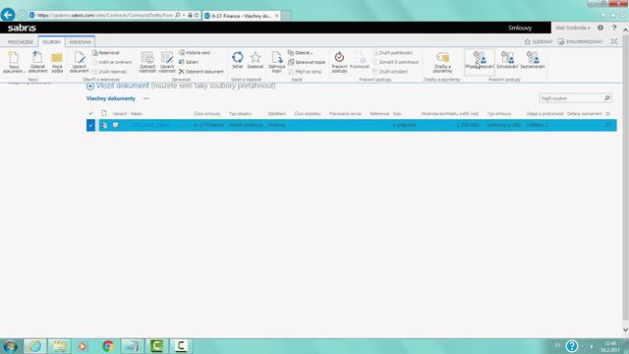This screenshot has height=354, width=629.
Task: Open Internet Explorer from the taskbar
Action: click(x=35, y=346)
